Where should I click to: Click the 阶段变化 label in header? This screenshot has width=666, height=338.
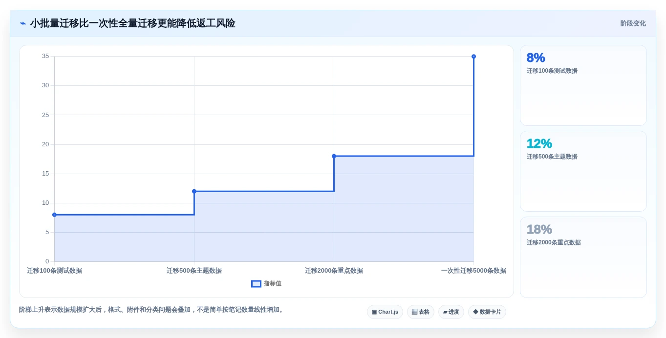tap(633, 23)
